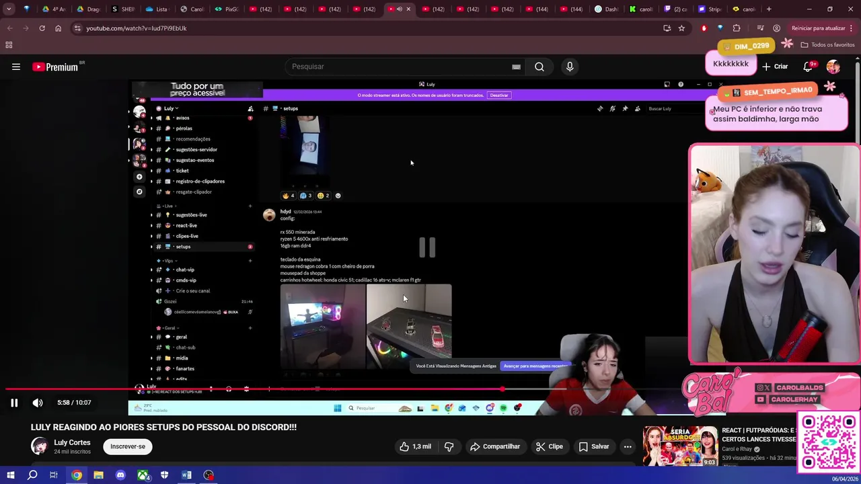Open Discord from the taskbar

point(120,475)
